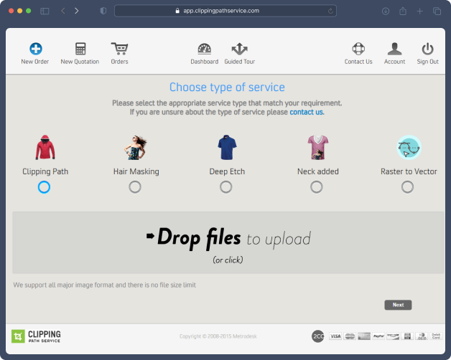The image size is (451, 360).
Task: Choose the Neck added radio option
Action: pyautogui.click(x=317, y=187)
